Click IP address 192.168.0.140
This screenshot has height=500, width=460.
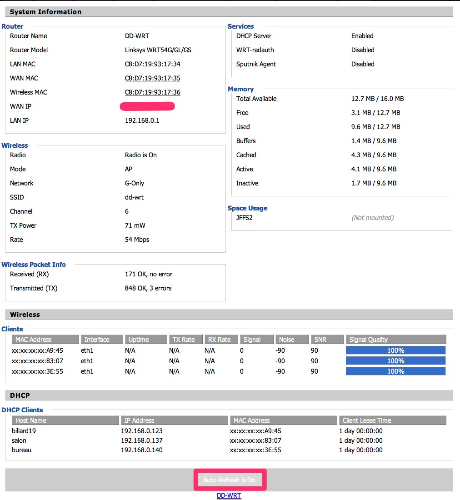click(x=141, y=450)
